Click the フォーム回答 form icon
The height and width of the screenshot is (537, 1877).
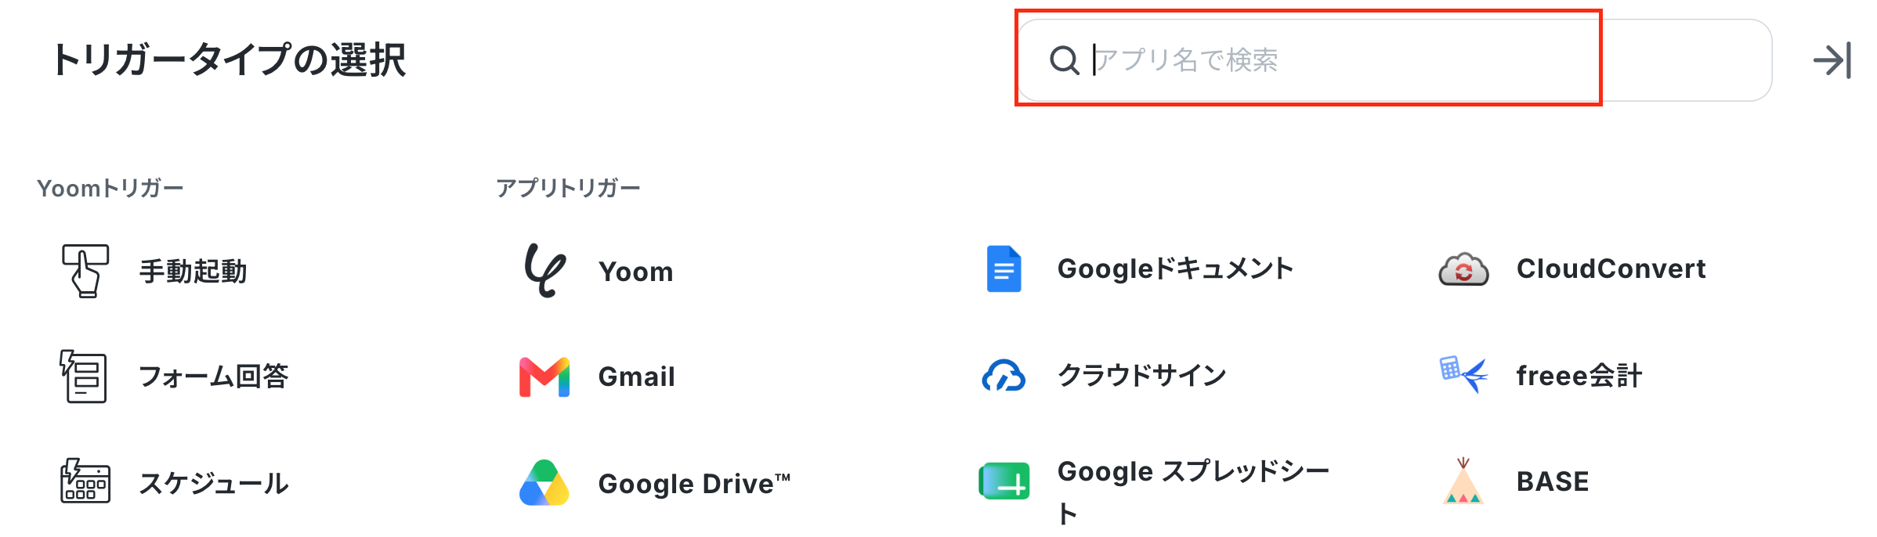(x=84, y=377)
